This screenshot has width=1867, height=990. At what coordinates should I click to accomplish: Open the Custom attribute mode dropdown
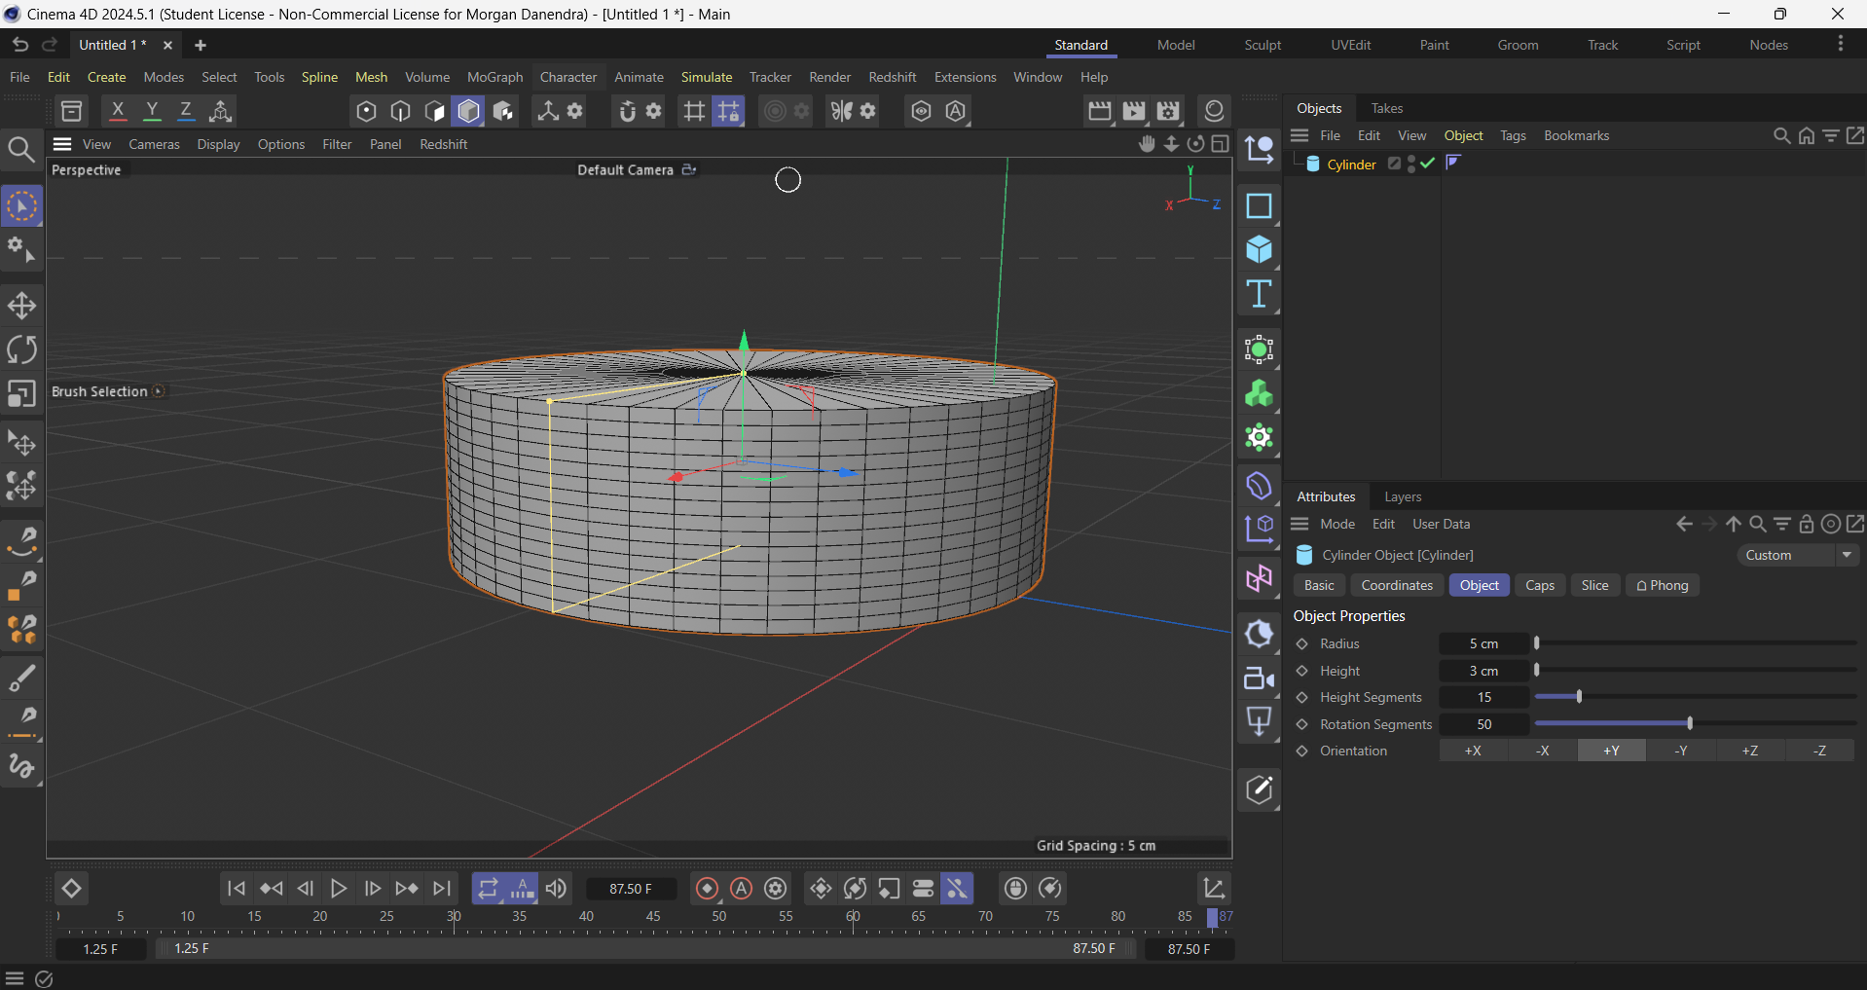1797,555
